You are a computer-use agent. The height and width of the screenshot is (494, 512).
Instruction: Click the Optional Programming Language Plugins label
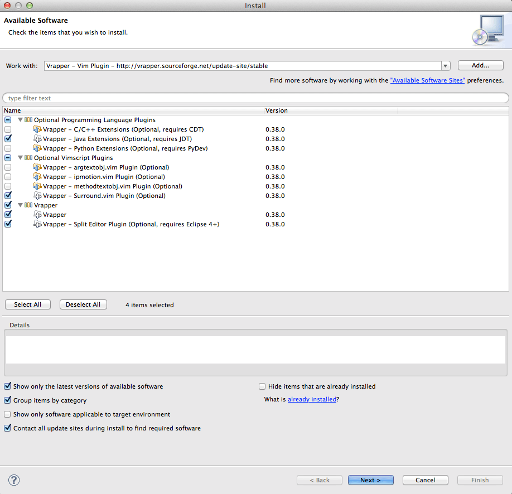(95, 120)
